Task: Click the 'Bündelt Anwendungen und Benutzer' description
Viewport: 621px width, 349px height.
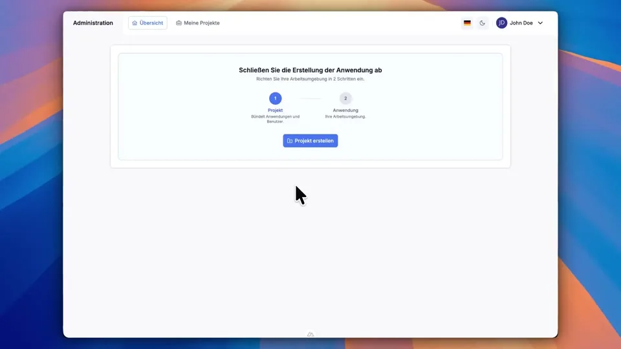Action: (276, 119)
